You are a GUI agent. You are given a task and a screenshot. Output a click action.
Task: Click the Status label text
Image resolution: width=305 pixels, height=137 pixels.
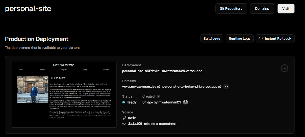(127, 96)
